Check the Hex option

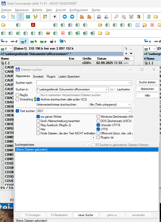click(x=38, y=129)
